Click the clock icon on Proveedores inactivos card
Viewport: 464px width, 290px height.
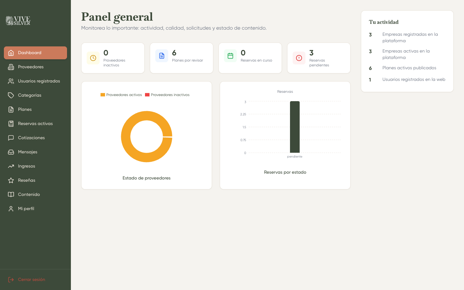click(x=93, y=58)
